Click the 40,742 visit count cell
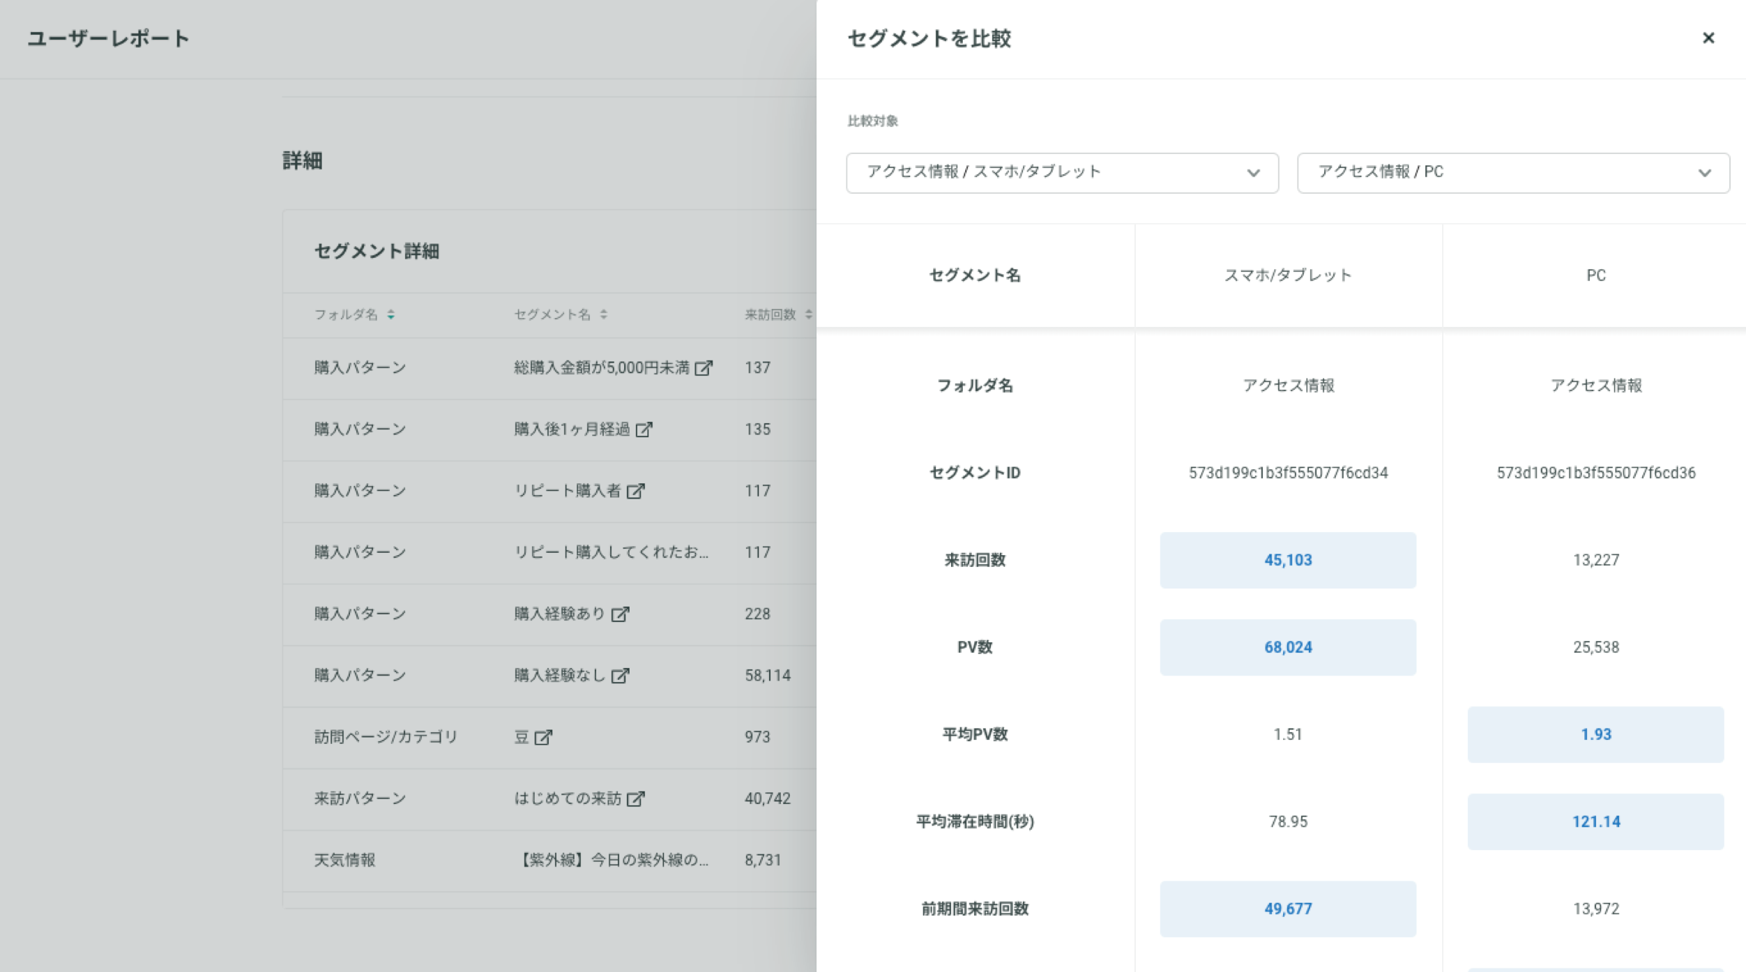 tap(768, 798)
